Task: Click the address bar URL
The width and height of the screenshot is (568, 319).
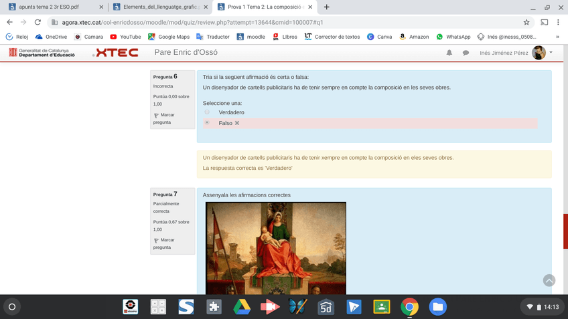Action: click(192, 23)
